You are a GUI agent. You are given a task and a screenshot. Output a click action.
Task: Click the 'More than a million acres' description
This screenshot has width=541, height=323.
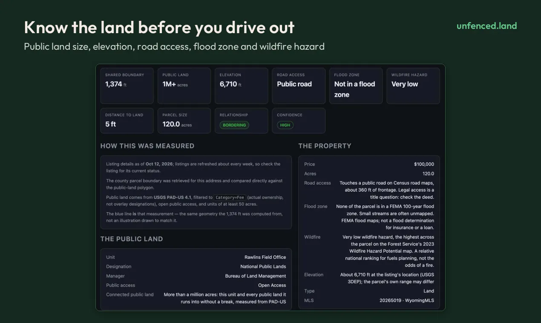[x=225, y=298]
